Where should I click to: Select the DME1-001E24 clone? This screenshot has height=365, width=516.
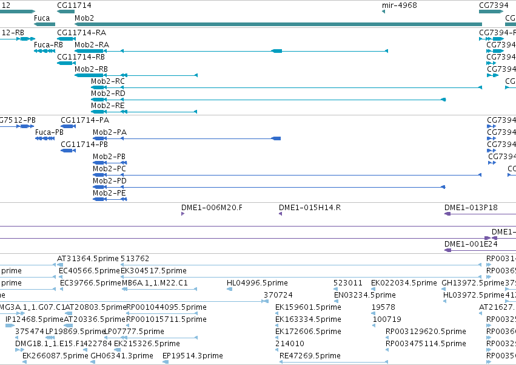[480, 250]
